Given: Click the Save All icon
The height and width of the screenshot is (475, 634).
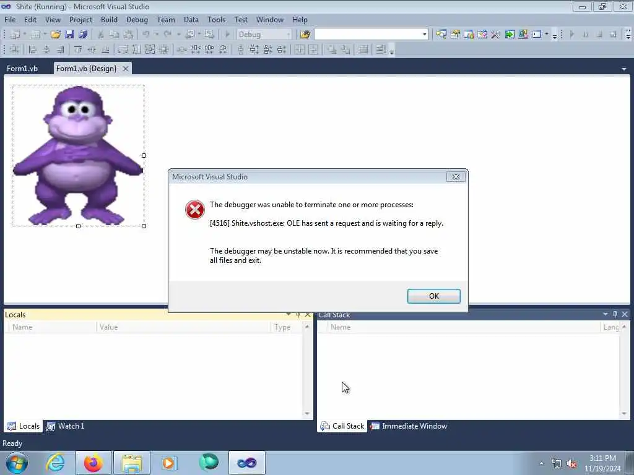Looking at the screenshot, I should [83, 35].
